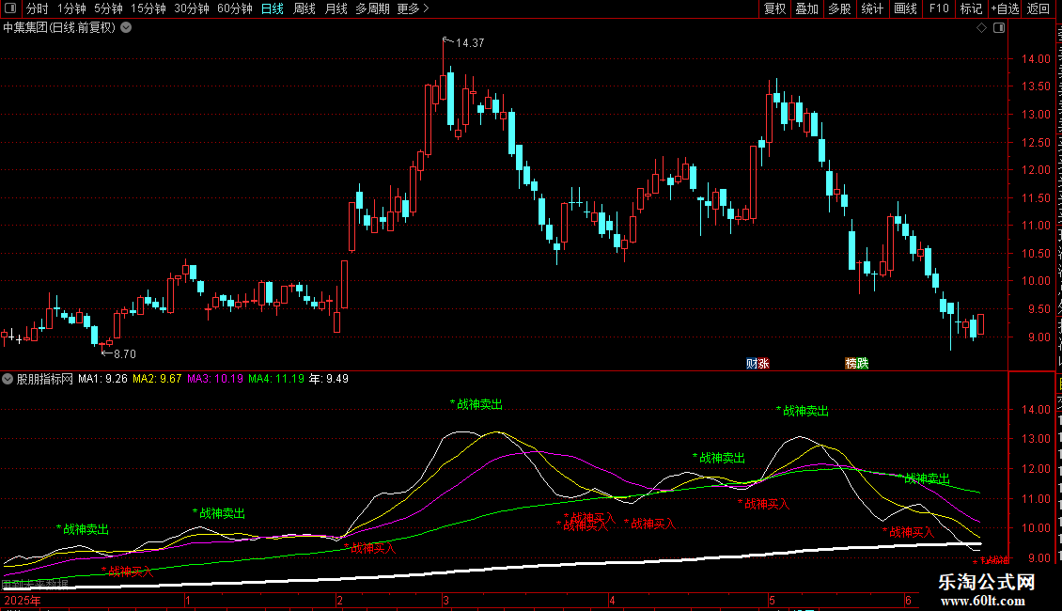Viewport: 1062px width, 611px height.
Task: Click the 多股 multi-stock button
Action: [839, 8]
